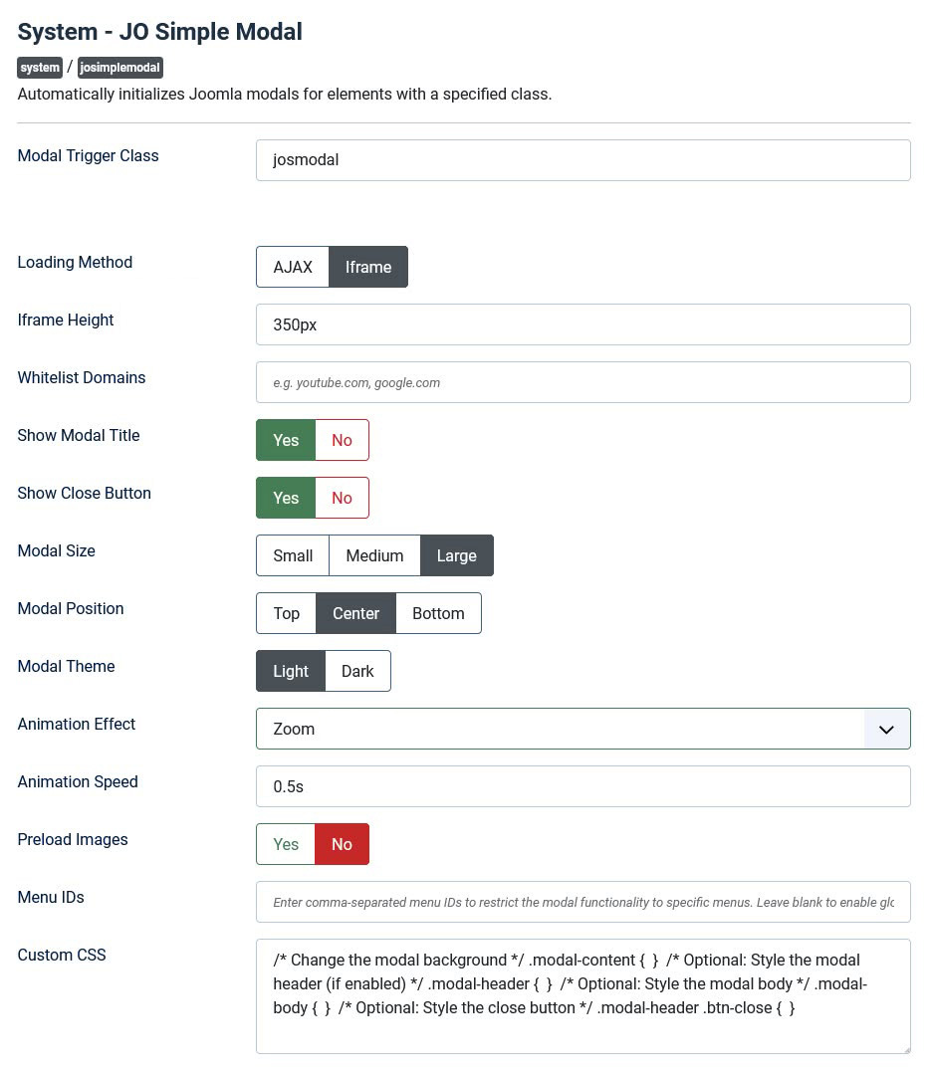Disable Show Modal Title with Yes button
This screenshot has height=1075, width=930.
pyautogui.click(x=286, y=440)
